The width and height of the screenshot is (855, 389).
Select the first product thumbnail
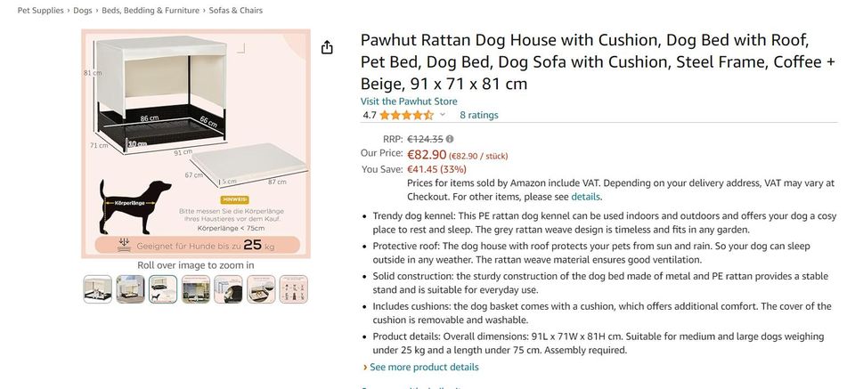98,288
